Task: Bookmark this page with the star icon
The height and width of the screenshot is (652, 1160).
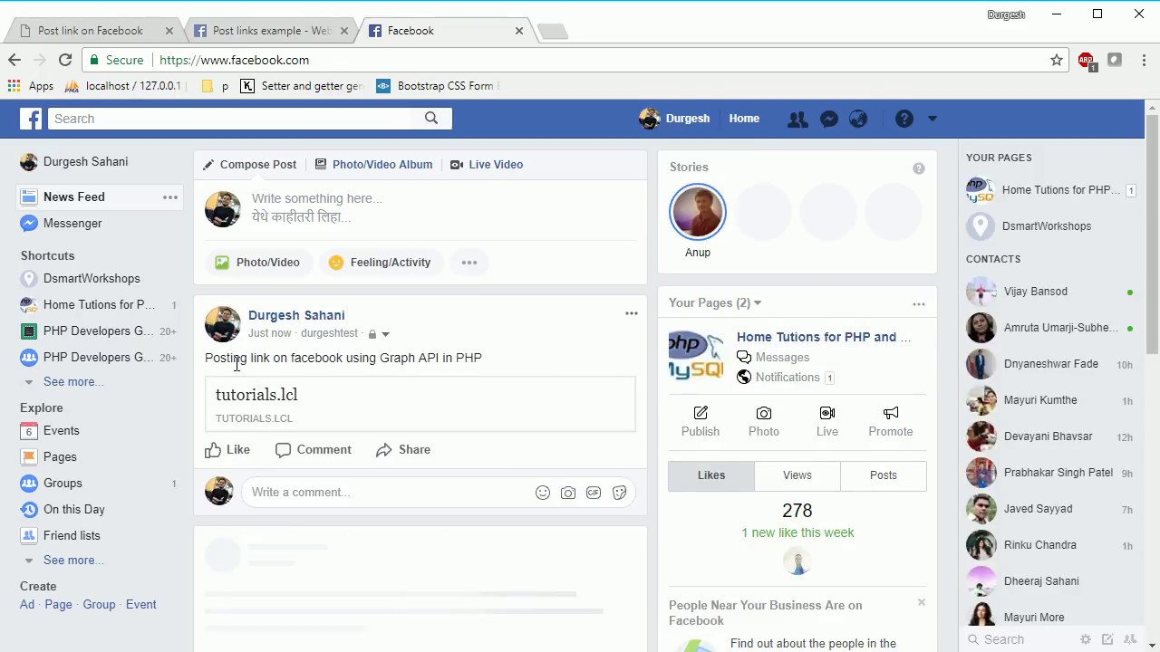Action: tap(1057, 60)
